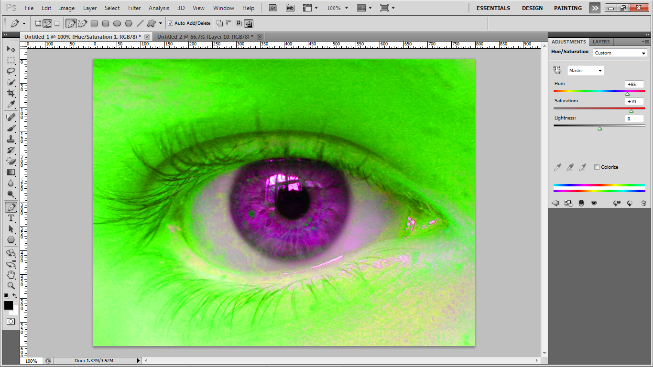Select the Polygon shape tool in the toolbox
653x367 pixels.
tap(11, 240)
